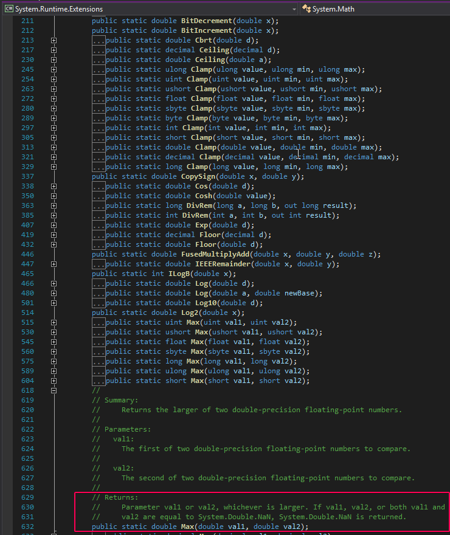
Task: Click the '// Parameters:' comment line
Action: click(x=121, y=429)
